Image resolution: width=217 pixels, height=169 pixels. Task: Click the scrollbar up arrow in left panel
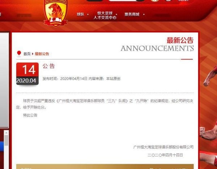coord(6,133)
